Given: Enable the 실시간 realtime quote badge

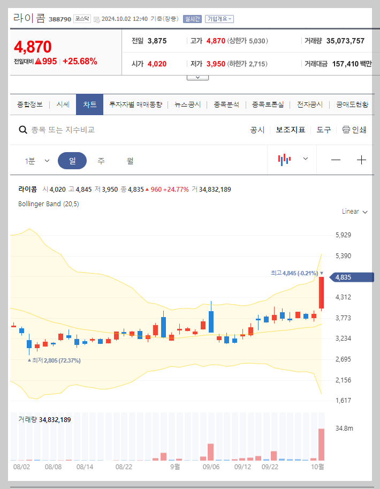Looking at the screenshot, I should (192, 18).
